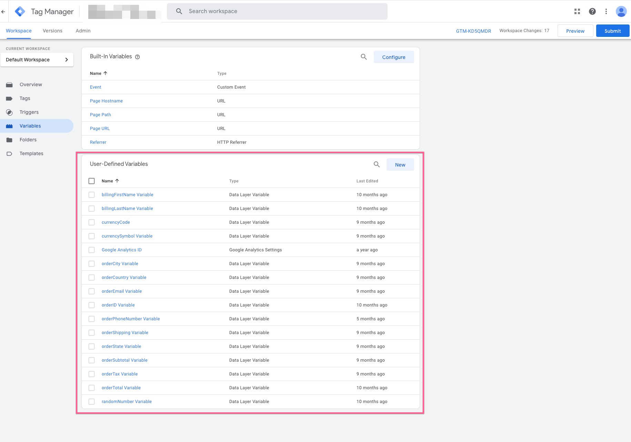Click the Overview sidebar icon
Viewport: 631px width, 442px height.
(9, 85)
